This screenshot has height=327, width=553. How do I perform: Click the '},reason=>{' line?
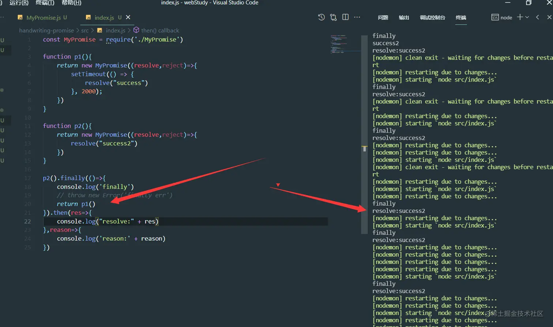[x=62, y=230]
